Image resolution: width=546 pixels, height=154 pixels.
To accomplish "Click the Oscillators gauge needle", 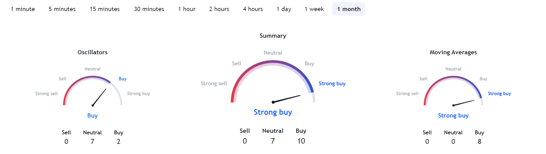I will [100, 97].
